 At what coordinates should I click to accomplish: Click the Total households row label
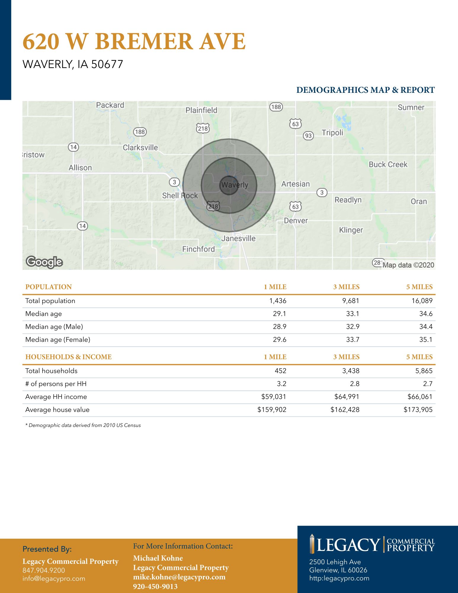click(51, 371)
